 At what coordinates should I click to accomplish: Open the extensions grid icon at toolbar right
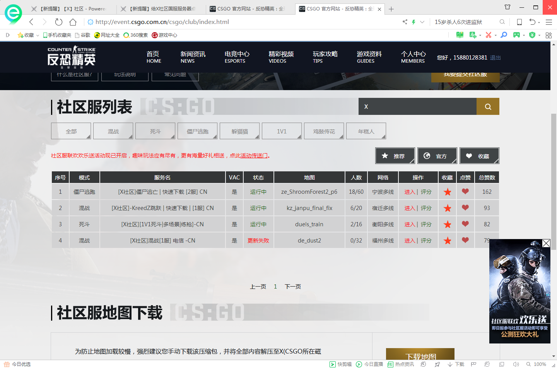(548, 35)
